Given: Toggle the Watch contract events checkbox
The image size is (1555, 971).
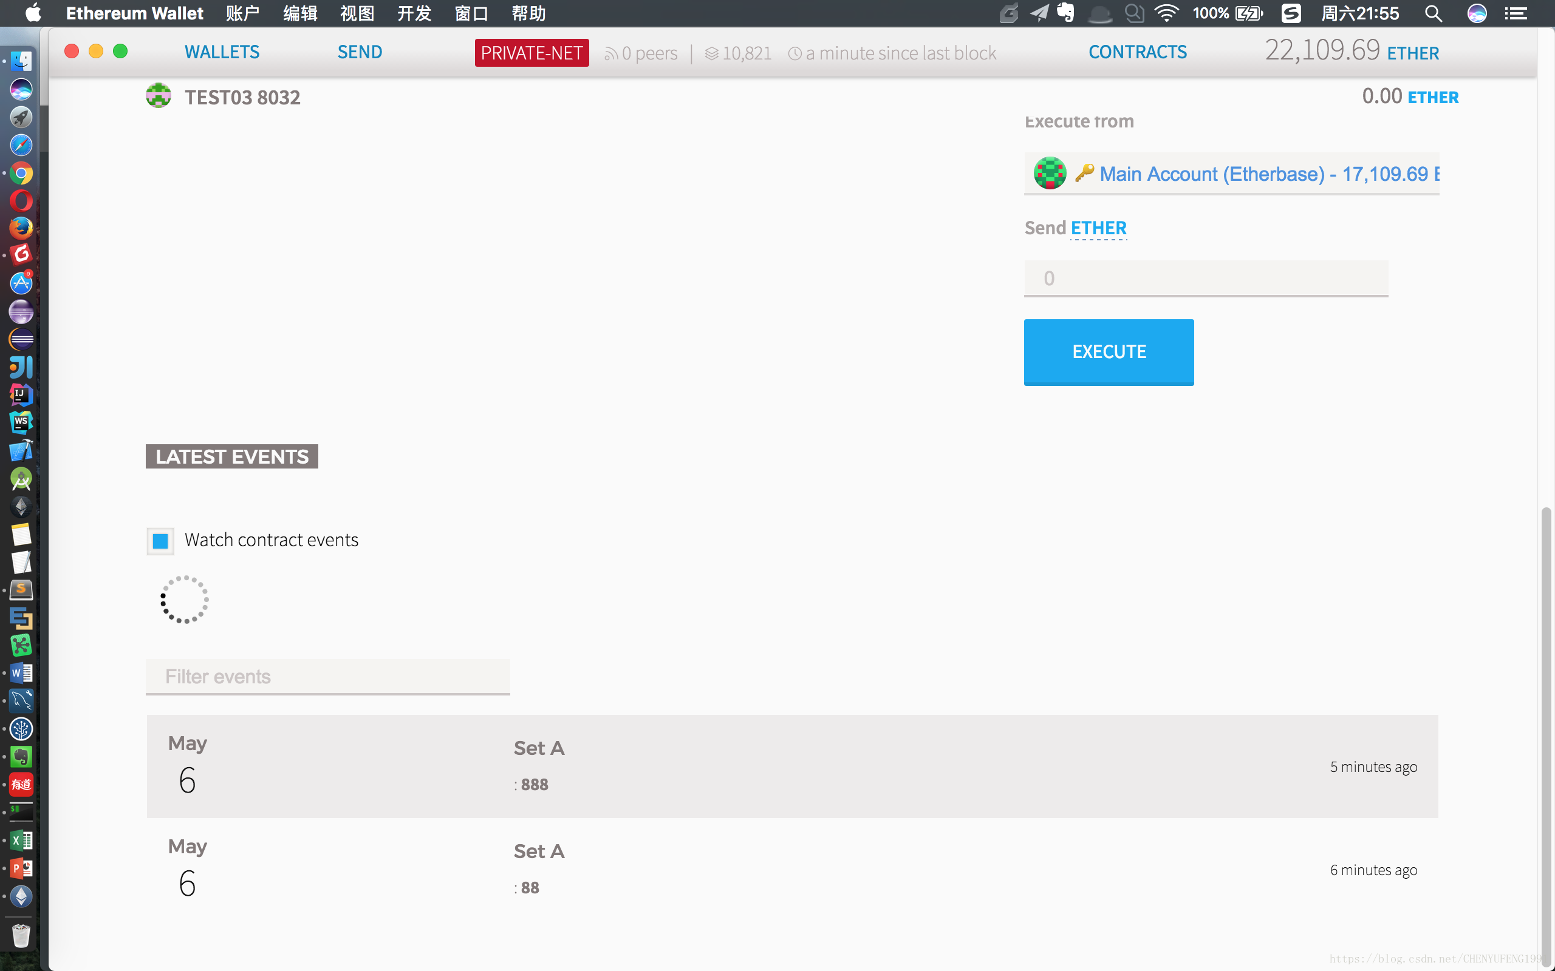Looking at the screenshot, I should point(160,540).
